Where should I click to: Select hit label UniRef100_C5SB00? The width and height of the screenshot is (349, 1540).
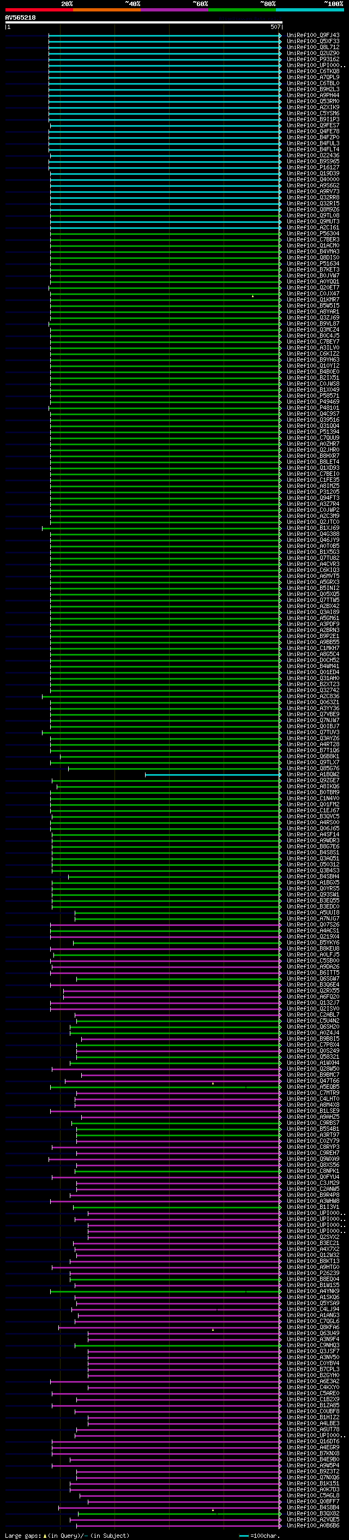tap(313, 961)
